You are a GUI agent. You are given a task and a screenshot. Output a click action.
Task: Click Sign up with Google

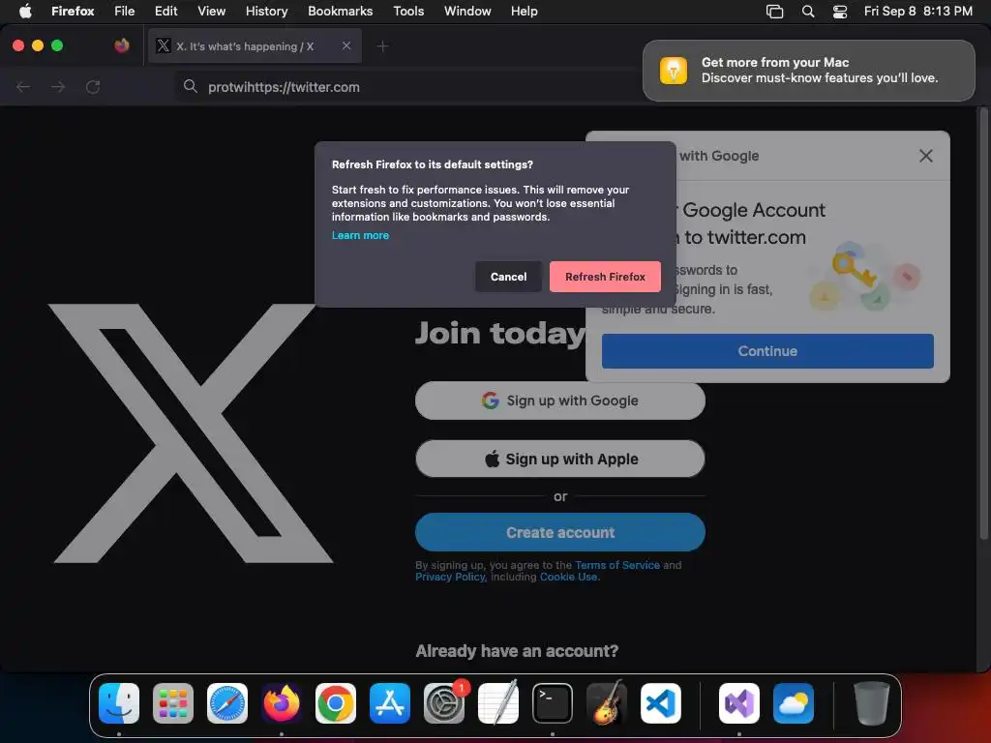pyautogui.click(x=560, y=401)
